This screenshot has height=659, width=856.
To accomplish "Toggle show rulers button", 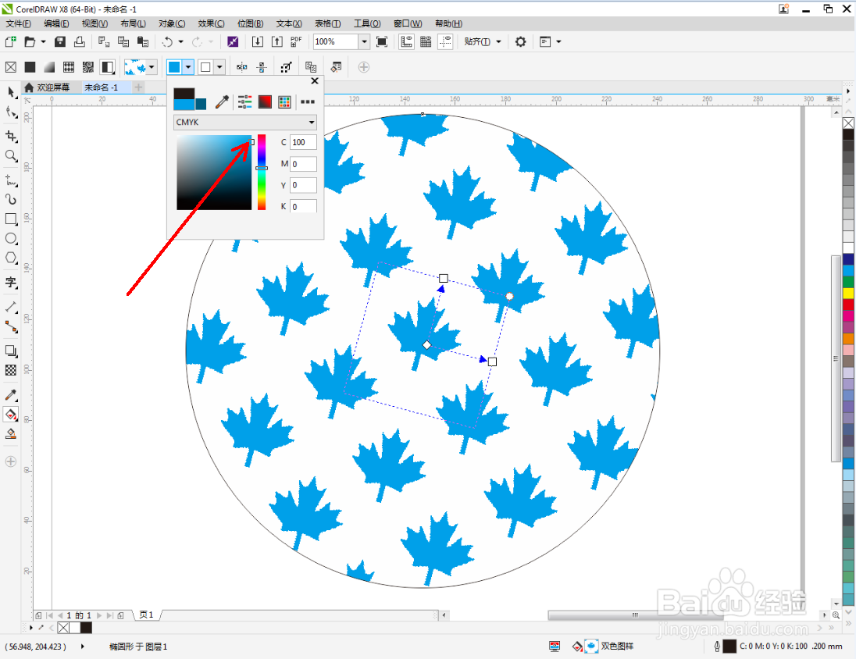I will pyautogui.click(x=406, y=41).
